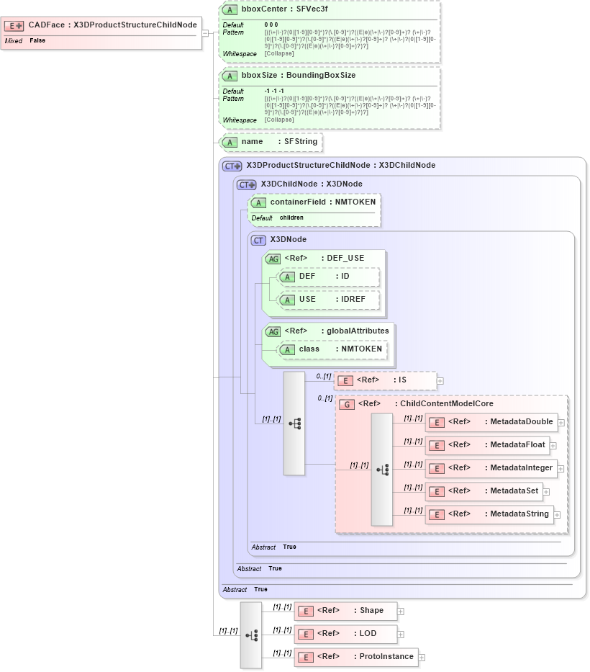Click the ProtoInstance element E icon
Screen dimensions: 590x672
tap(306, 658)
